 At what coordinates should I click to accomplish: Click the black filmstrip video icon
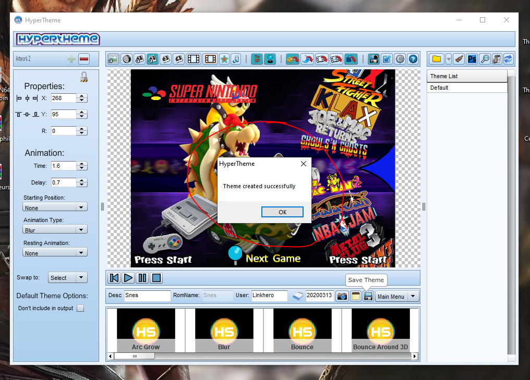pos(194,59)
